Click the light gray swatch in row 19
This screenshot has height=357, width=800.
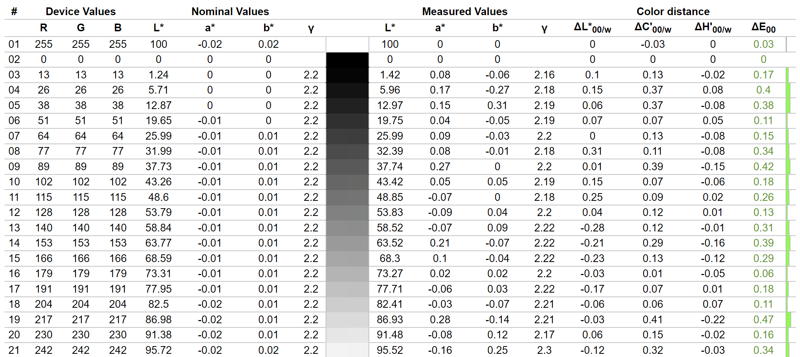pyautogui.click(x=347, y=319)
